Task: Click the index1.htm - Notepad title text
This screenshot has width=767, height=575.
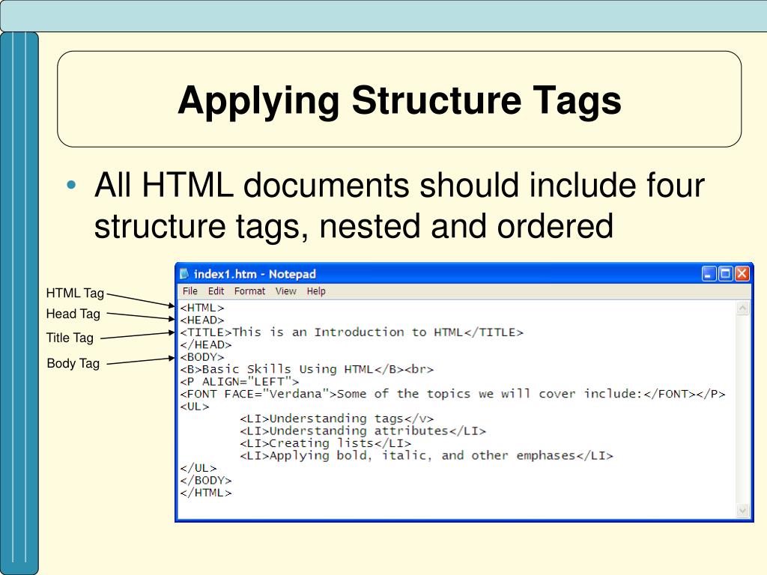Action: click(x=255, y=274)
